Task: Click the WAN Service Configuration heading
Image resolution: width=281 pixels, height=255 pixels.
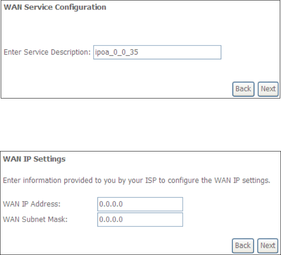Action: [x=55, y=7]
